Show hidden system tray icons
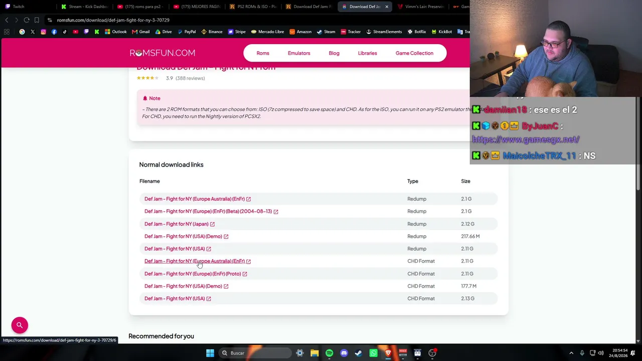This screenshot has width=642, height=361. 571,353
